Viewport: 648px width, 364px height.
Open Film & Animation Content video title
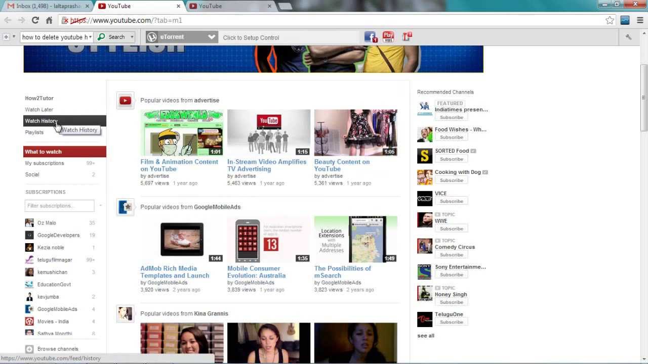pyautogui.click(x=179, y=165)
